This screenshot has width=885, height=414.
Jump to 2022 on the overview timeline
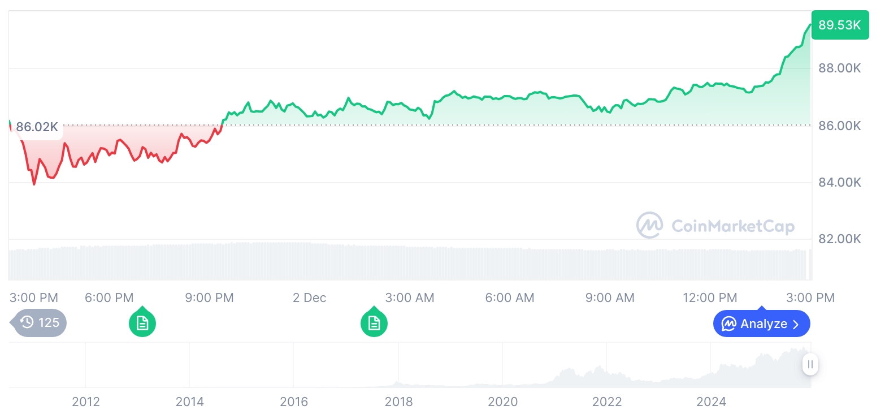tap(607, 402)
